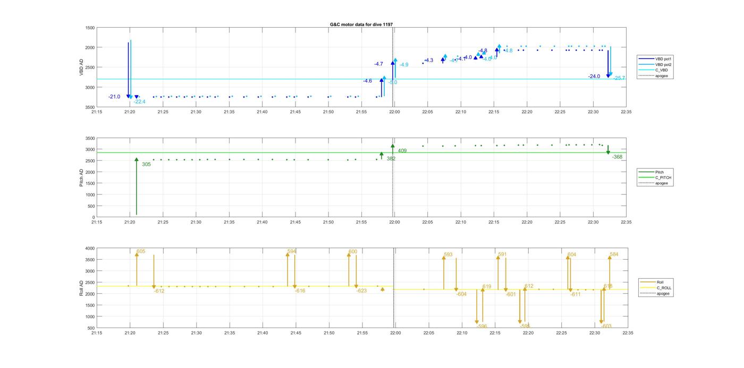Click the '584' roll annotation
The image size is (744, 368).
click(614, 254)
